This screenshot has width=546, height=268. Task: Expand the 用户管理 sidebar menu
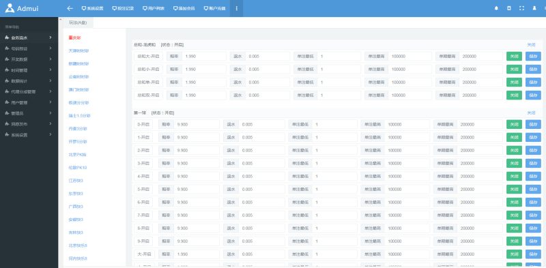29,102
